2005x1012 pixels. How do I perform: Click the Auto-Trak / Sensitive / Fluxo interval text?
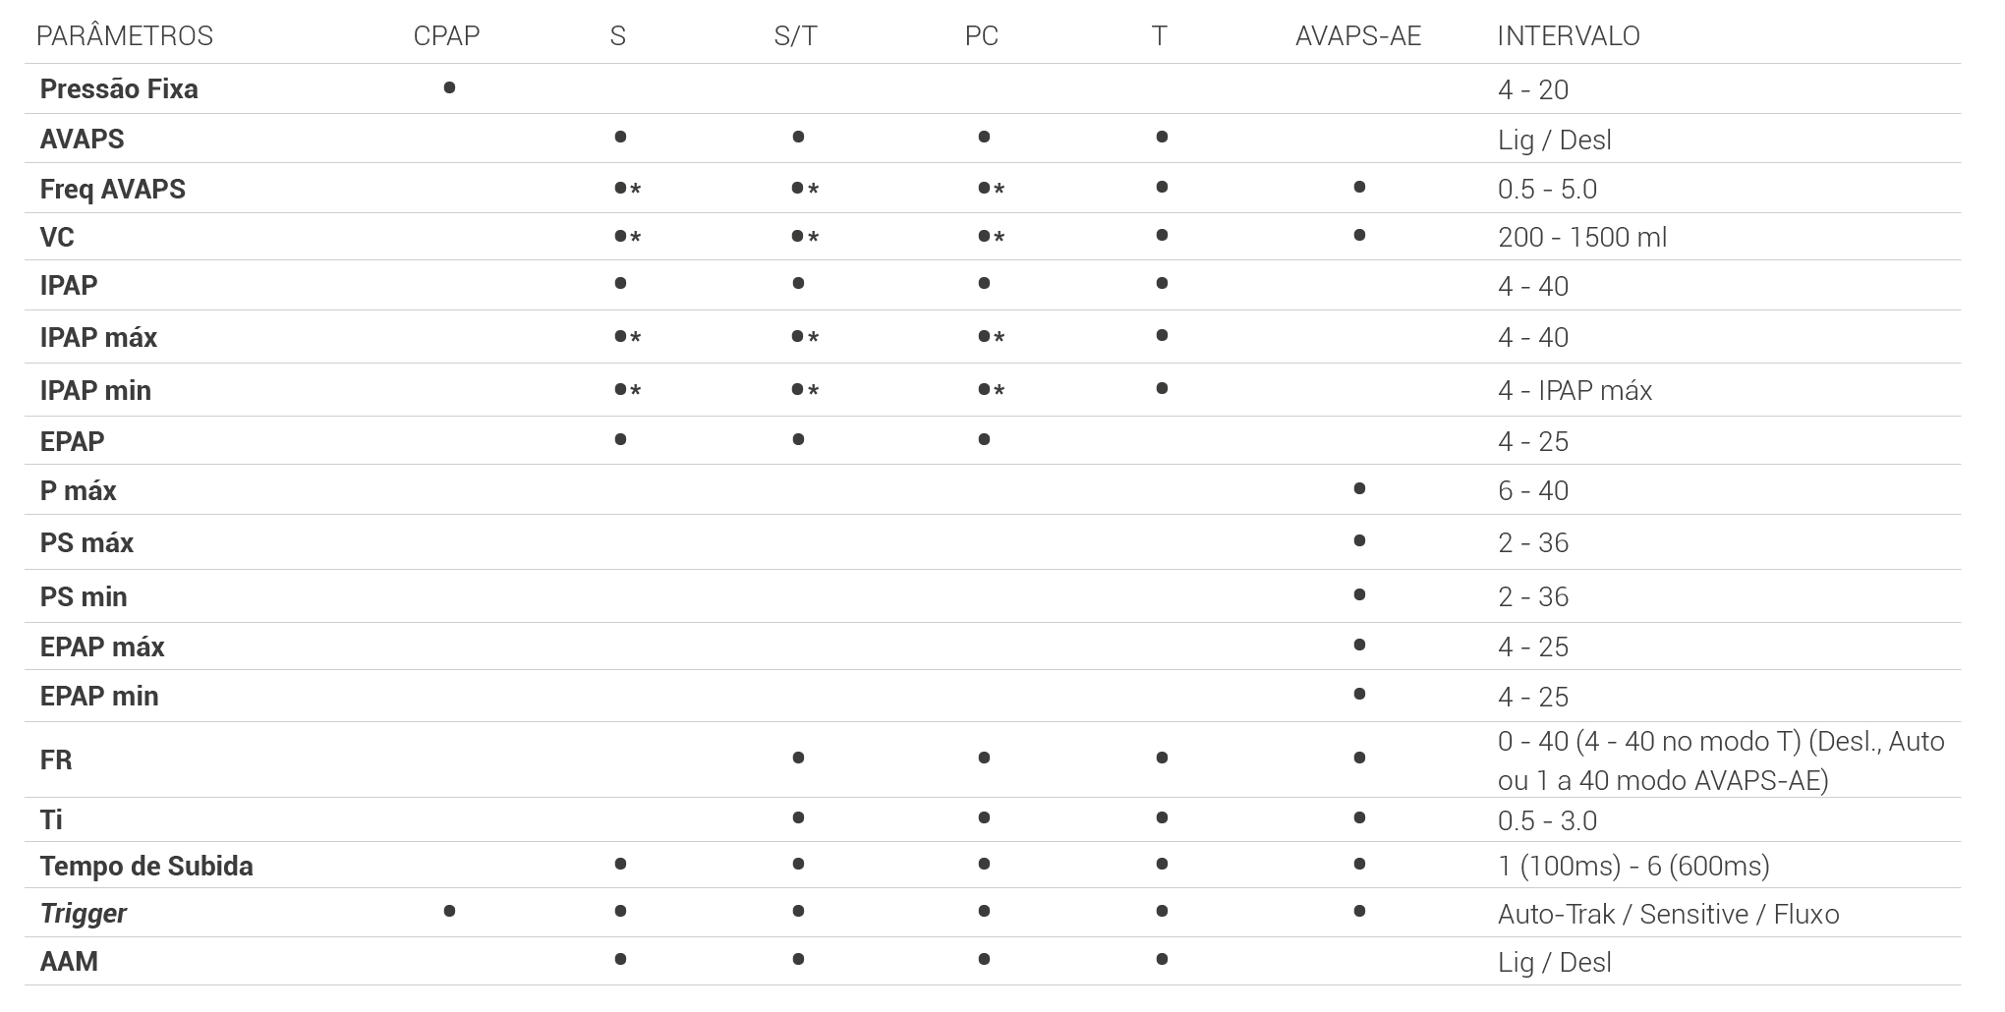click(1668, 915)
